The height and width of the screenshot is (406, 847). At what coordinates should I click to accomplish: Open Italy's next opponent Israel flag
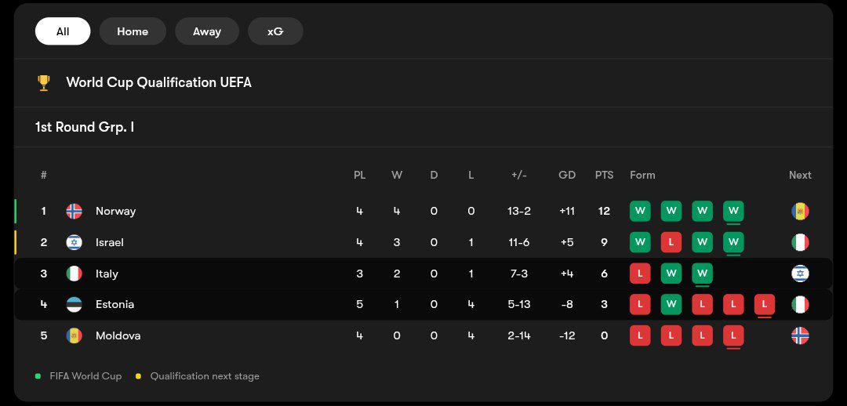point(800,274)
